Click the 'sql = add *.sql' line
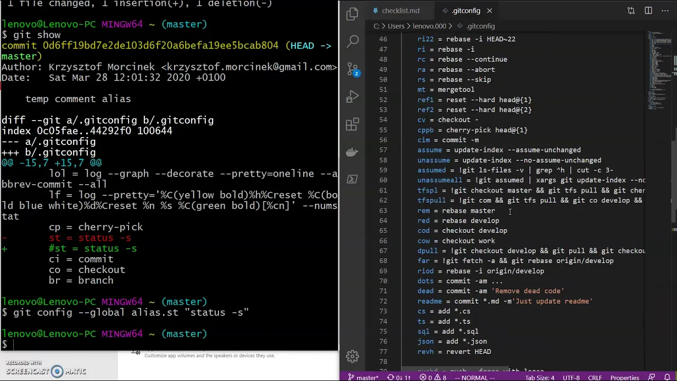This screenshot has width=677, height=381. click(x=447, y=331)
